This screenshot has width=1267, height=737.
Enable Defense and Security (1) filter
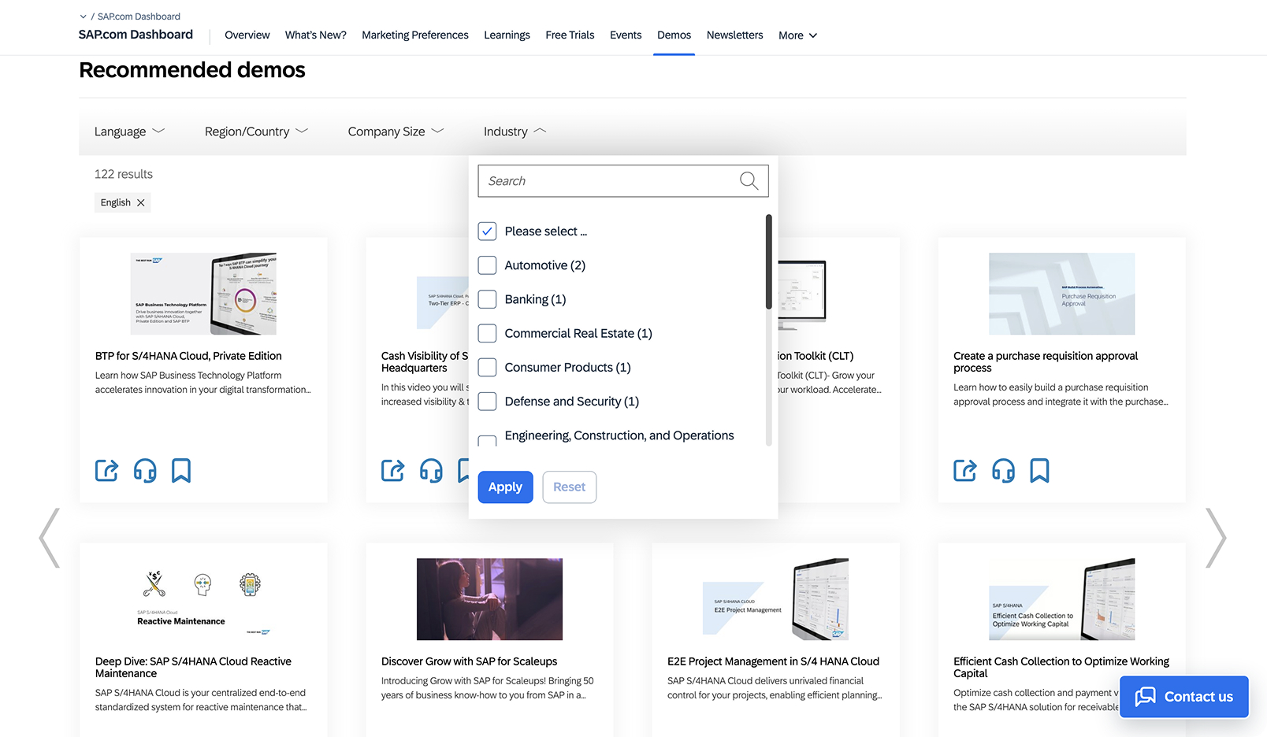pyautogui.click(x=487, y=402)
